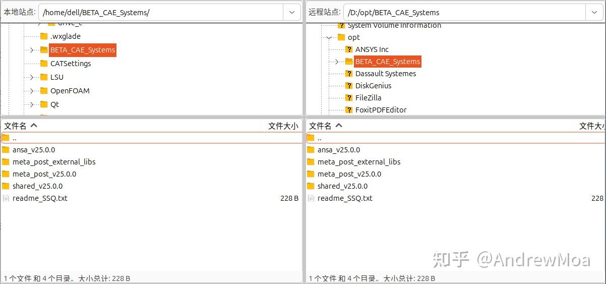
Task: Select FoxitPDFEditor in remote tree
Action: click(x=381, y=110)
